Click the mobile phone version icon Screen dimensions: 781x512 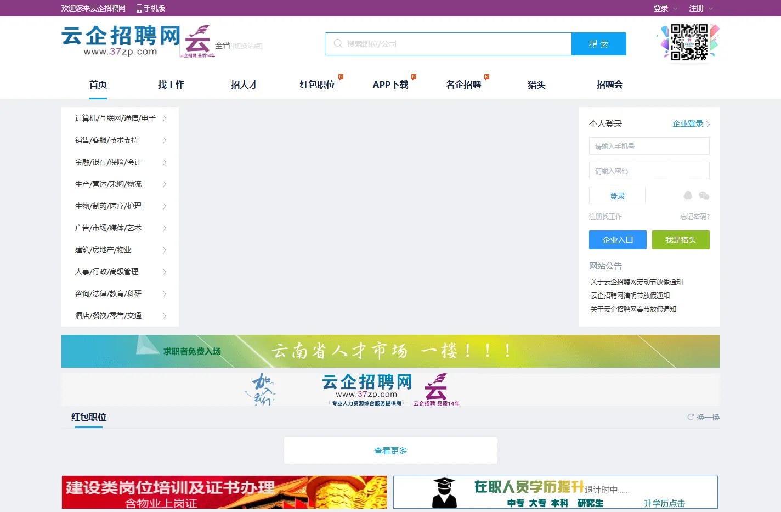[x=139, y=8]
